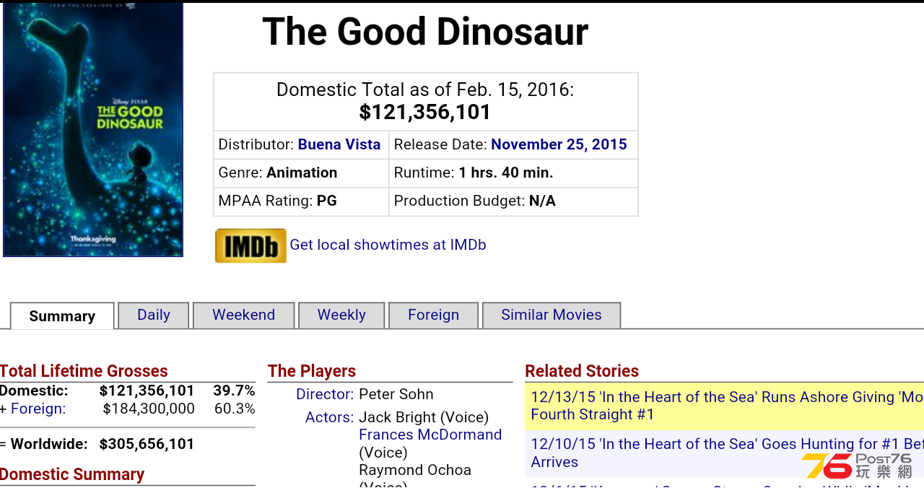Go to the Foreign tab
Image resolution: width=924 pixels, height=488 pixels.
(x=433, y=315)
